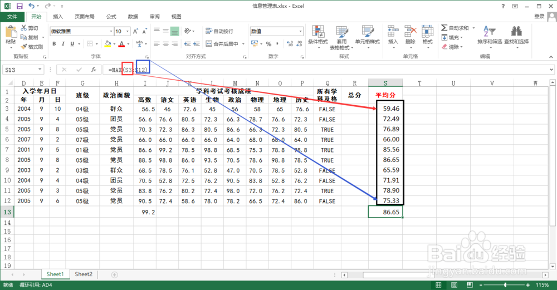Expand AutoSum (自动求和) dropdown arrow
The width and height of the screenshot is (557, 290).
473,28
